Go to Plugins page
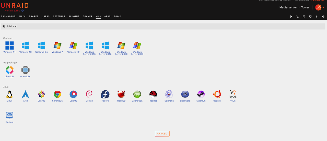The height and width of the screenshot is (141, 327). point(74,17)
